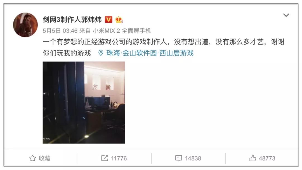This screenshot has height=170, width=302.
Task: Click the crown membership badge icon
Action: coord(119,20)
